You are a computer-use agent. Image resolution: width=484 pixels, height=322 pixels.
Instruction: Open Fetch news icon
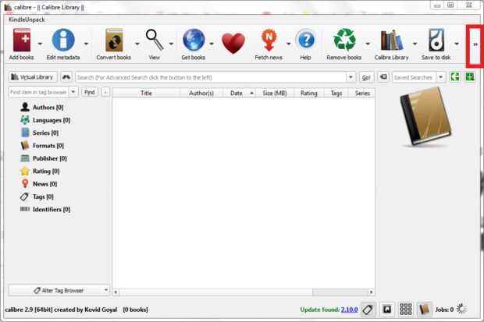[x=269, y=40]
